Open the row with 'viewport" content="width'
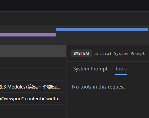Viewport: 149px width, 118px height. point(33,99)
